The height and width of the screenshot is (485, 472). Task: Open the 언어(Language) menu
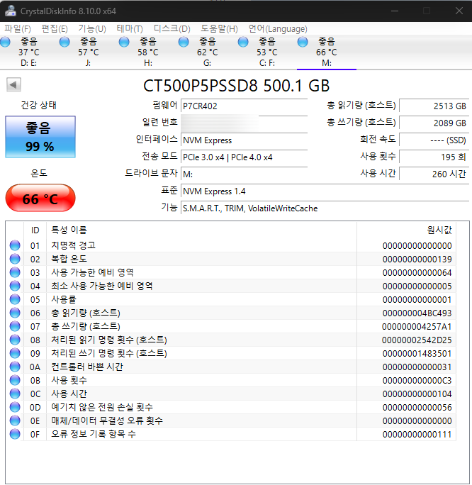pos(278,29)
